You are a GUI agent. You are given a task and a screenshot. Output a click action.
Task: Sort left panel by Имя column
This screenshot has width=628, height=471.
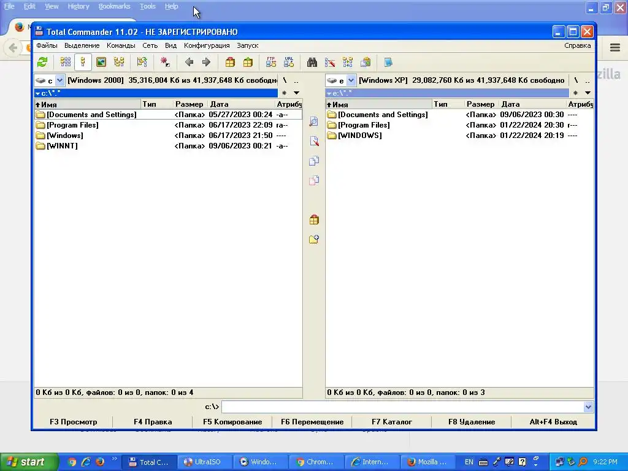[88, 104]
